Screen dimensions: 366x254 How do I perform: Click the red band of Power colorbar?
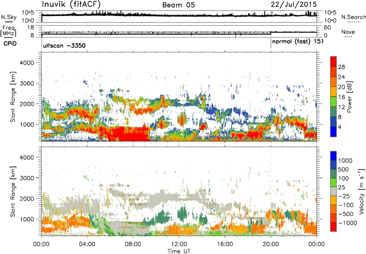(x=334, y=61)
